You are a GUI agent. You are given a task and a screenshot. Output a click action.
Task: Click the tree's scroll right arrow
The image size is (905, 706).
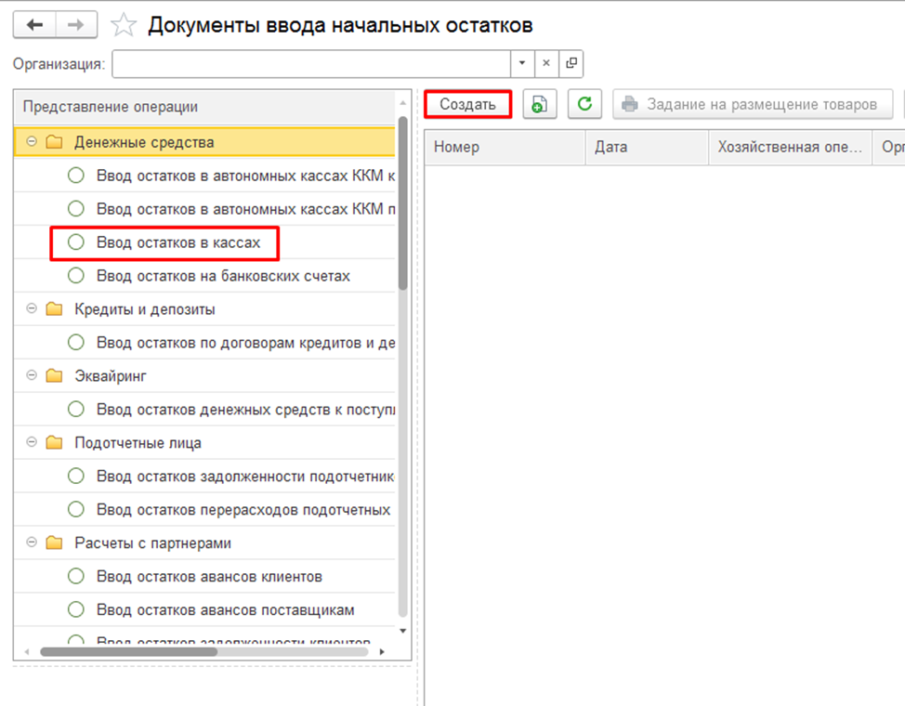coord(382,652)
